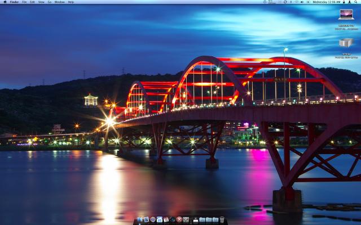Open the Help menu
This screenshot has height=225, width=361.
point(71,2)
